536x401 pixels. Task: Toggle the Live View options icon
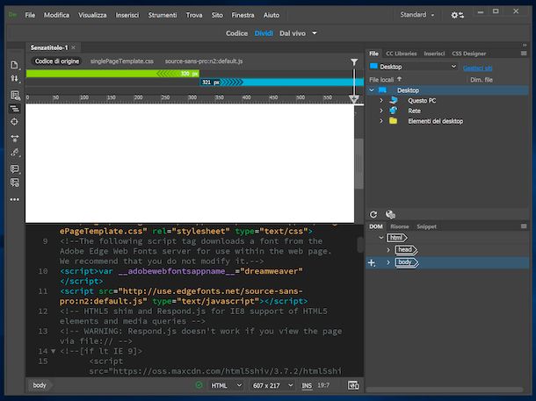pos(14,96)
